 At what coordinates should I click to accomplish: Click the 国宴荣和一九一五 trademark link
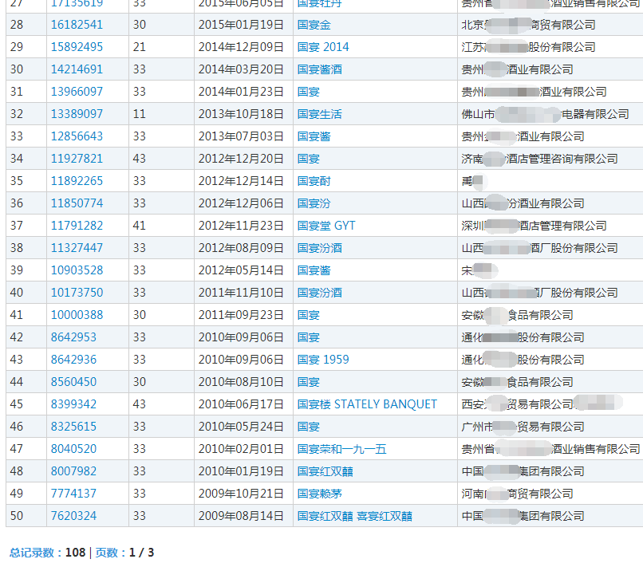coord(341,449)
